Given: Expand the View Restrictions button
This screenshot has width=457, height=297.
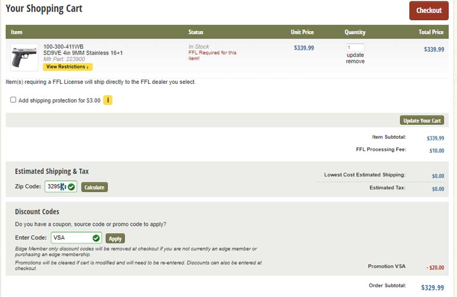Looking at the screenshot, I should 68,67.
